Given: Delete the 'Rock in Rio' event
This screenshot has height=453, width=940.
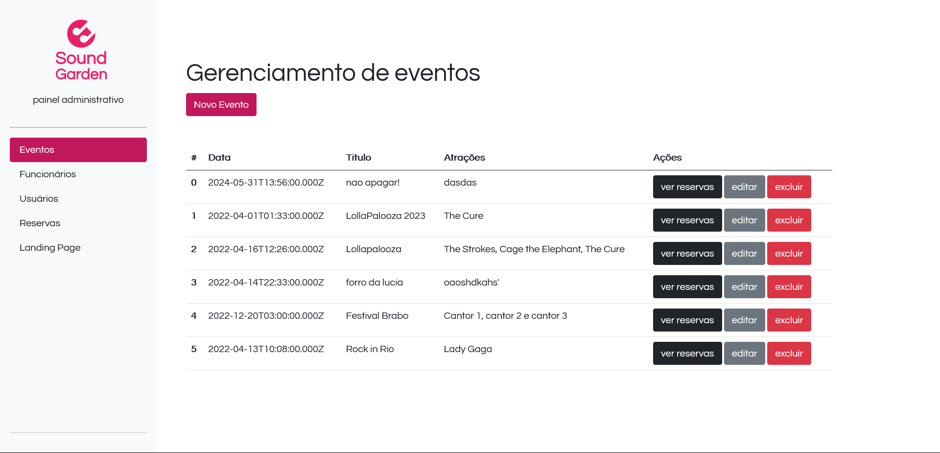Looking at the screenshot, I should coord(789,353).
